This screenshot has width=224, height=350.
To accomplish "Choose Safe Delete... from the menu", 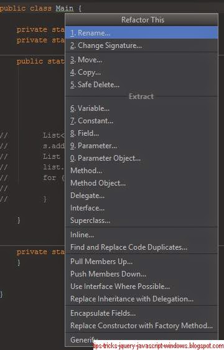I will (x=141, y=85).
